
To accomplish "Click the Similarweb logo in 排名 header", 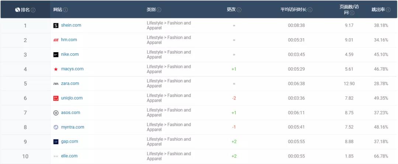I will [x=18, y=10].
